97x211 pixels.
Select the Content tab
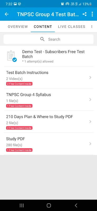[43, 27]
